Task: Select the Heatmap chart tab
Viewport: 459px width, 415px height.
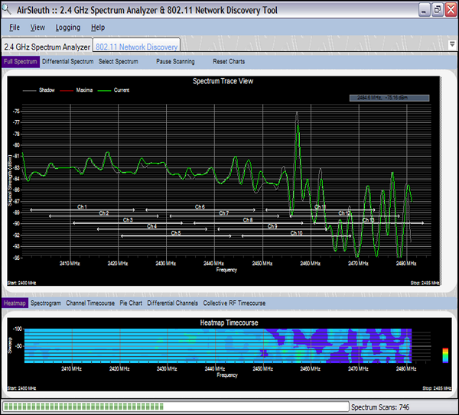Action: [15, 303]
